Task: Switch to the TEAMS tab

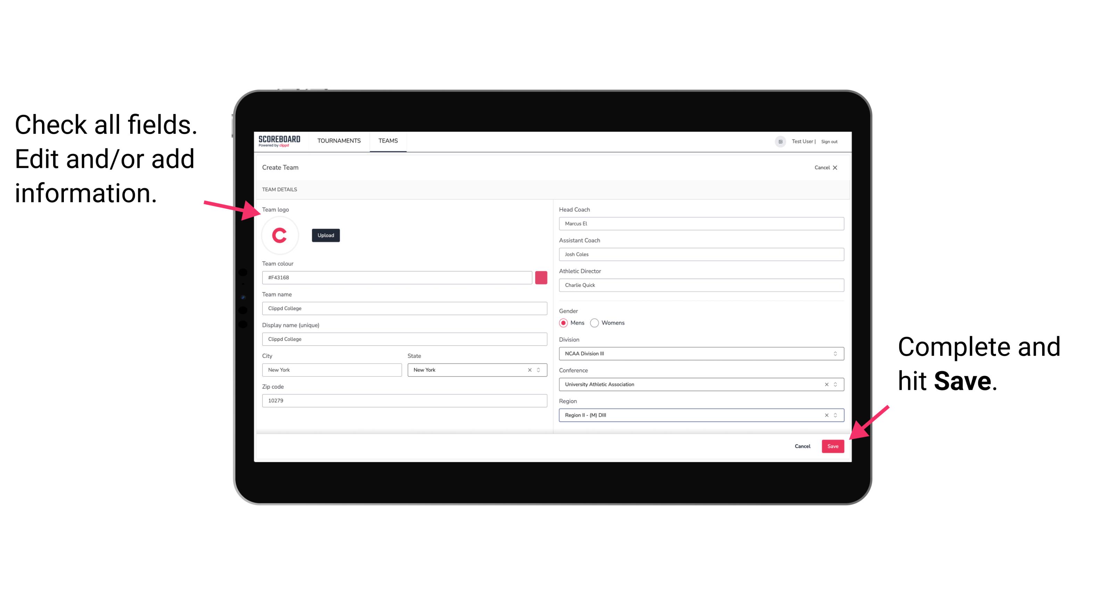Action: tap(387, 141)
